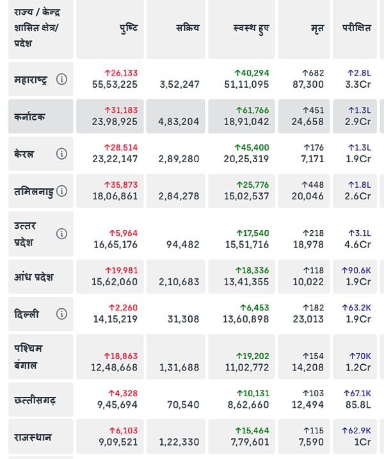The width and height of the screenshot is (384, 459).
Task: Open the info icon next to दिल्ली
Action: click(x=61, y=314)
